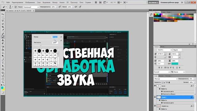
Task: Select the Eyedropper tool
Action: click(3, 30)
